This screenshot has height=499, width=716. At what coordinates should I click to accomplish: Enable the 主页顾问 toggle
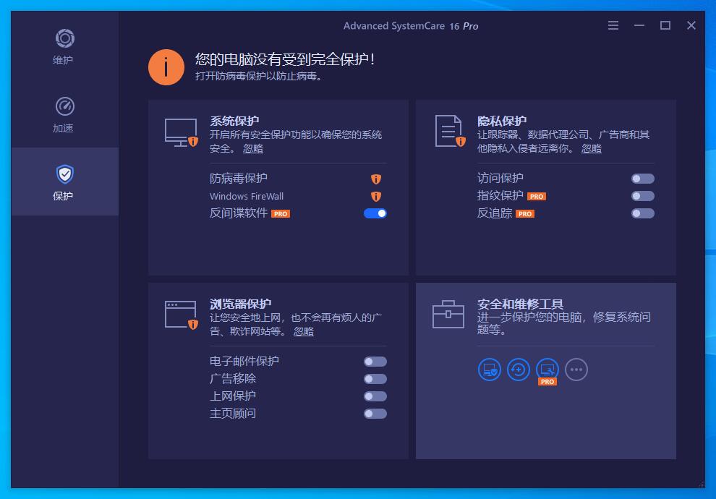tap(375, 414)
